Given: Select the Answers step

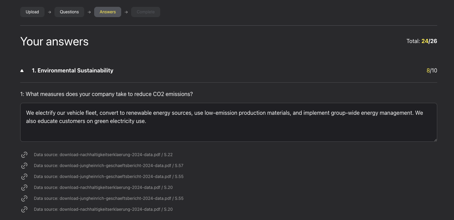Looking at the screenshot, I should point(108,12).
